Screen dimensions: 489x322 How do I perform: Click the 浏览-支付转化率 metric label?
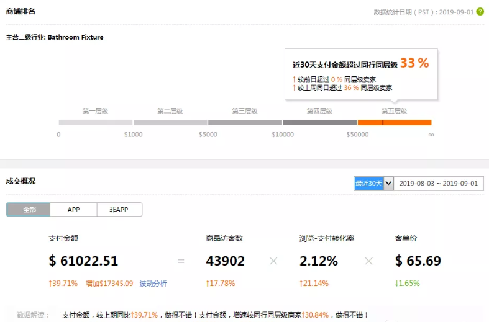tap(327, 238)
